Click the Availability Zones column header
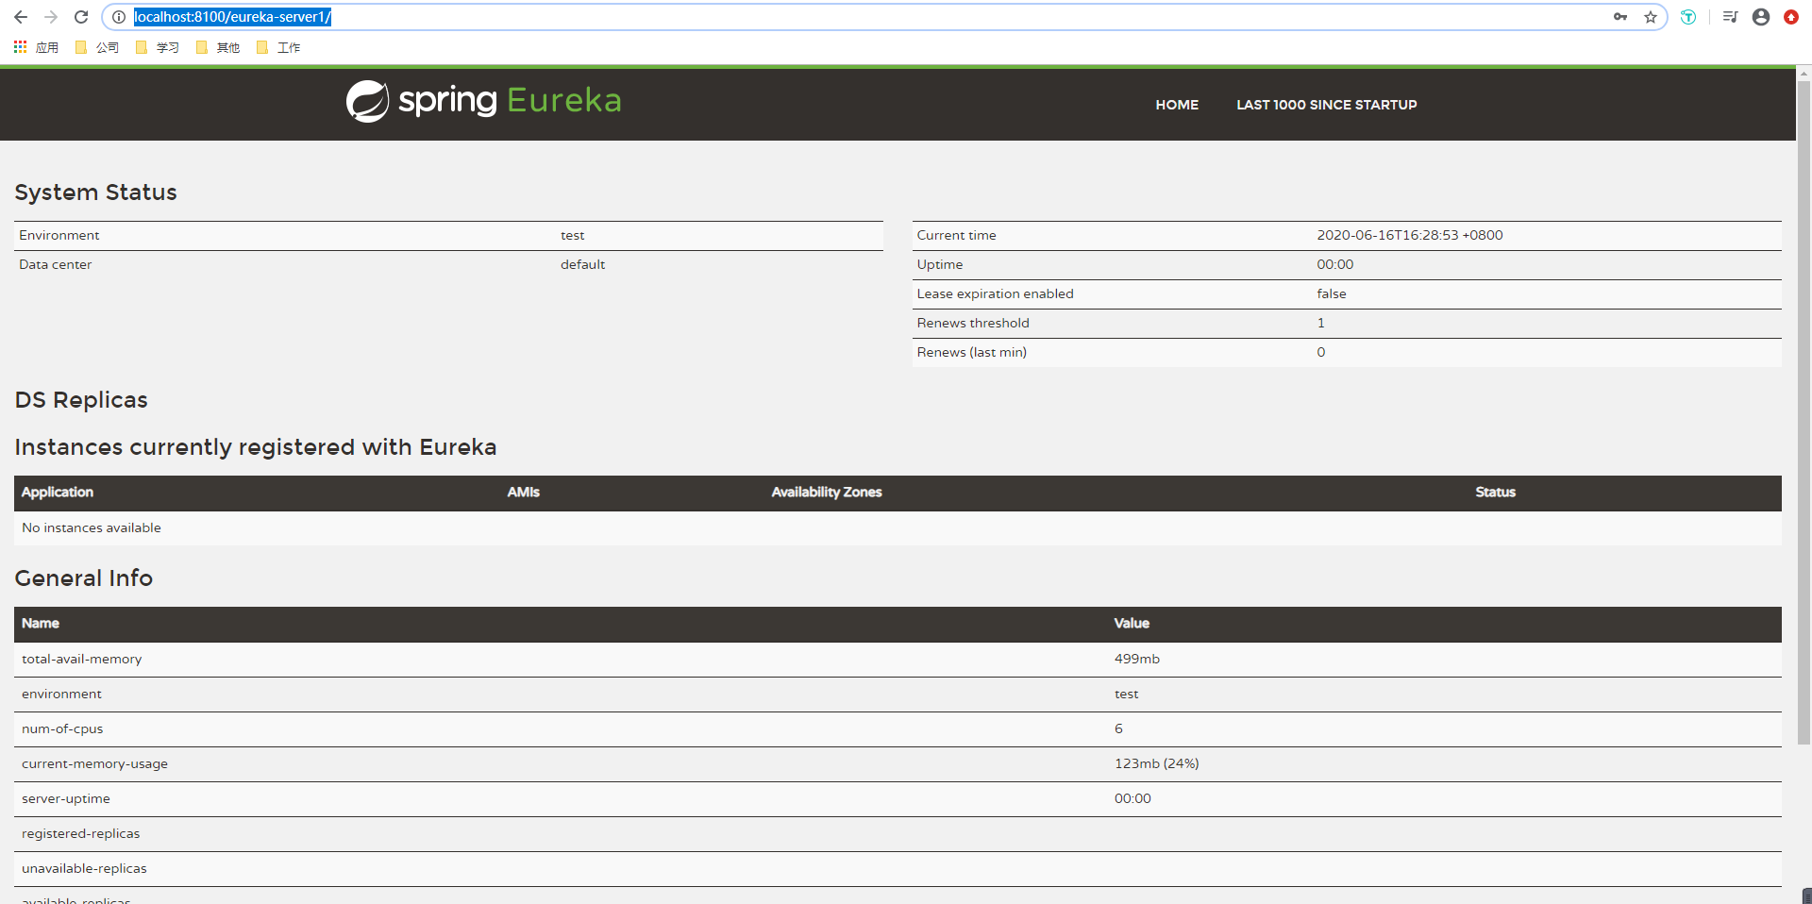The width and height of the screenshot is (1812, 904). point(827,492)
